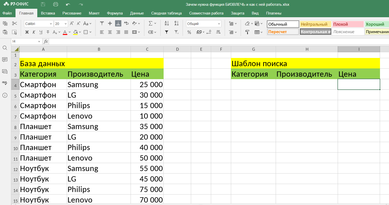389x205 pixels.
Task: Open the Calibri font name dropdown
Action: click(x=51, y=24)
